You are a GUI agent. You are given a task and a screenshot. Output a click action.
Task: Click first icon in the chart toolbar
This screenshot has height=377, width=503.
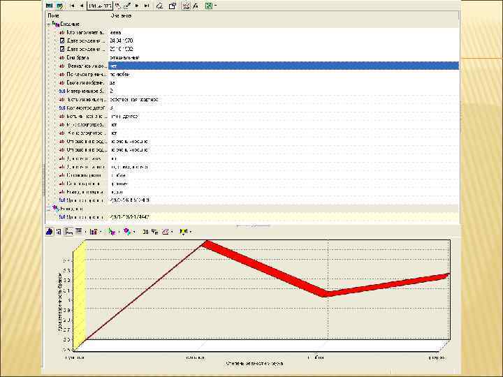[50, 231]
